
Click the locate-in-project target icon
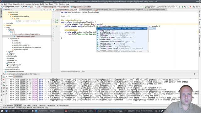(x=41, y=10)
